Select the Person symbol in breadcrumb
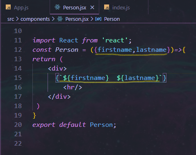Screen dimensions: 196x155 pos(112,19)
